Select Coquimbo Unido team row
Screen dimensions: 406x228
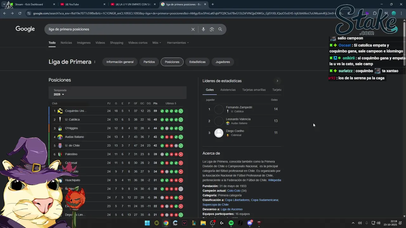[118, 111]
